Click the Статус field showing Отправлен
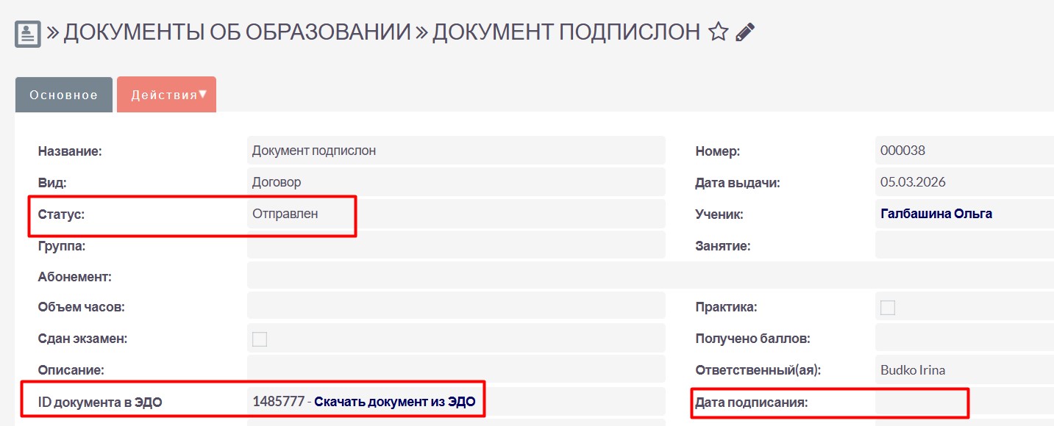Viewport: 1054px width, 426px height. point(285,214)
